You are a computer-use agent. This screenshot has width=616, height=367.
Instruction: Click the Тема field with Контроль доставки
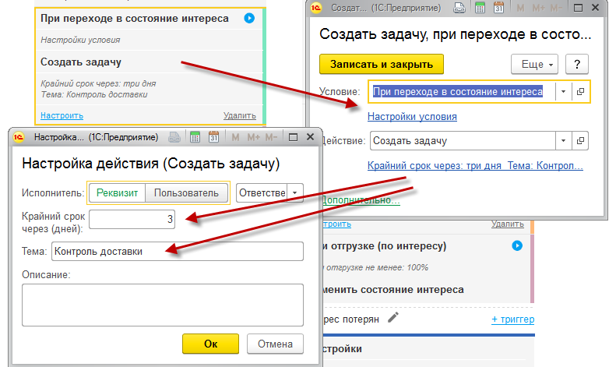pos(178,251)
